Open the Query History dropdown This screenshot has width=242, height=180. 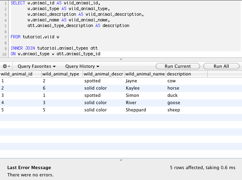pos(82,66)
